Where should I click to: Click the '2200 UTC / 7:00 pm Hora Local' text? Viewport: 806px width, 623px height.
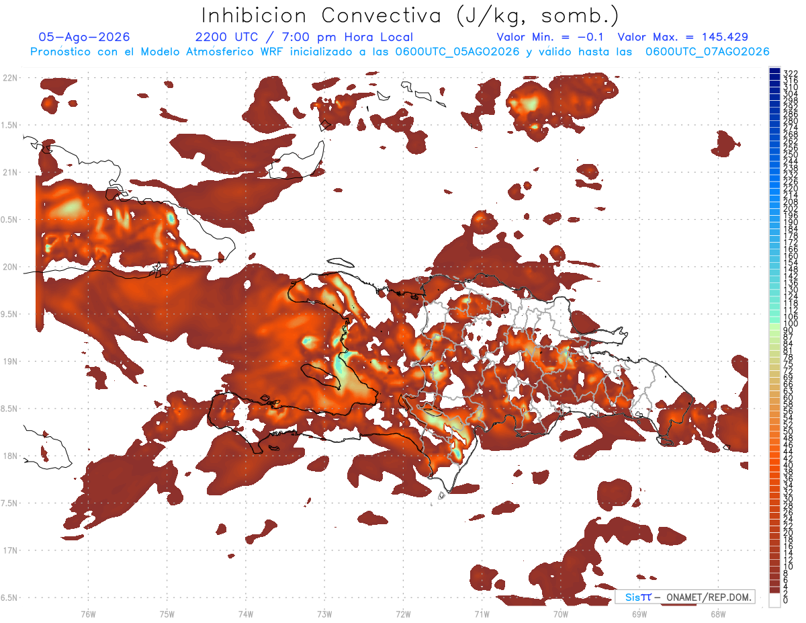click(304, 37)
